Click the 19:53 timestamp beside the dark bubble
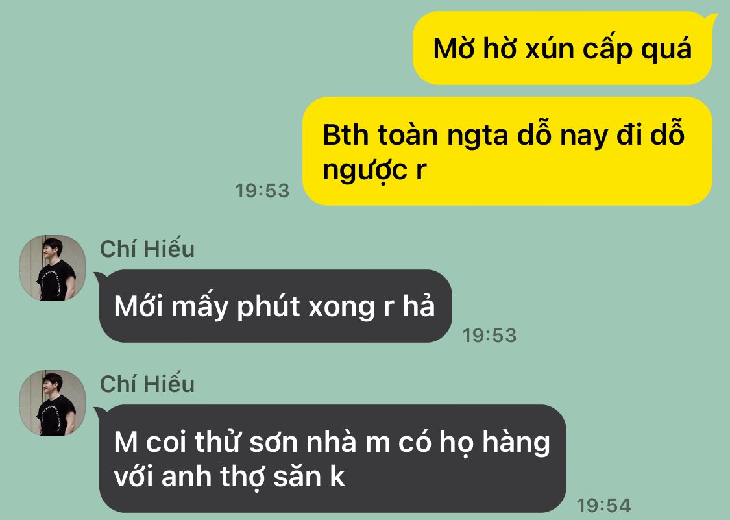 pos(489,336)
